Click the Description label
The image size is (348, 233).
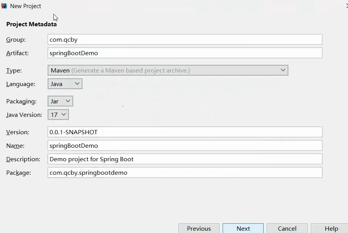pyautogui.click(x=23, y=159)
